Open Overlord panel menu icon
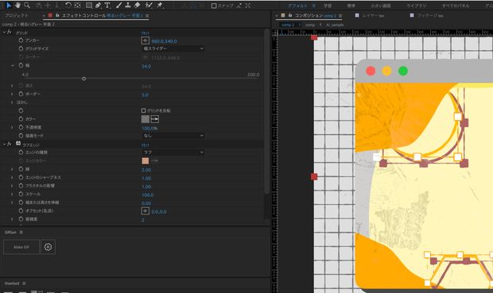Image resolution: width=493 pixels, height=293 pixels. [x=24, y=283]
